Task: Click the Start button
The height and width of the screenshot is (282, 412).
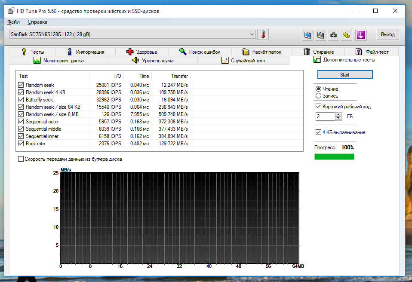Action: click(345, 74)
